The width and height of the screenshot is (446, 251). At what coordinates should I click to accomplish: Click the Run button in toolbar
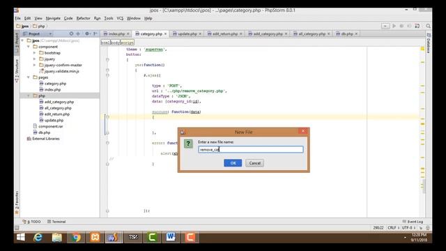tap(394, 26)
